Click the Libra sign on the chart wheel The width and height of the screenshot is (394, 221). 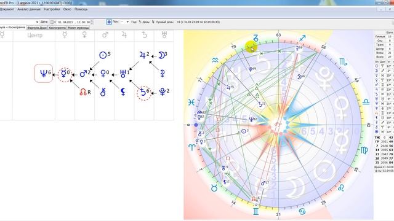point(366,101)
